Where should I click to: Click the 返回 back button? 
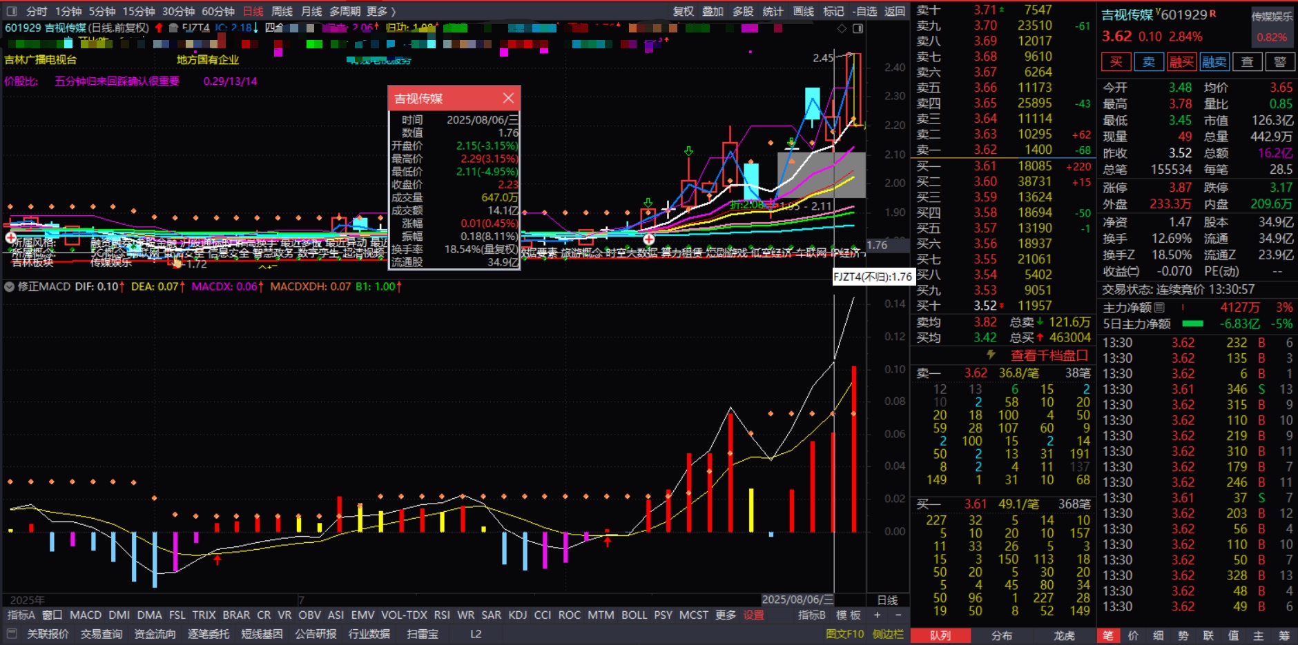(895, 11)
